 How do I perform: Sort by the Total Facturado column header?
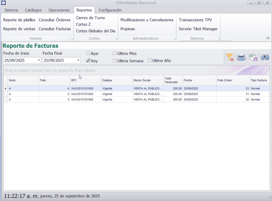tap(173, 80)
